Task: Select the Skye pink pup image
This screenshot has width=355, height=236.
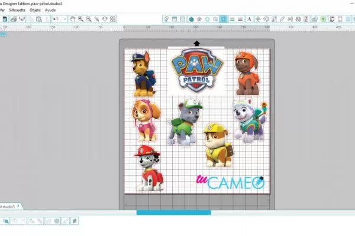Action: click(146, 120)
